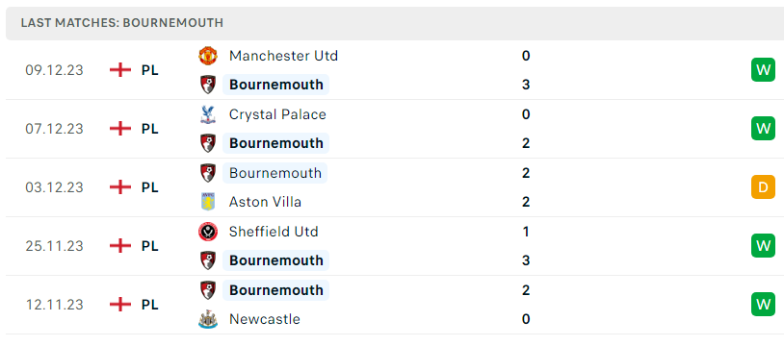
Task: Click the Aston Villa club crest
Action: pos(207,202)
